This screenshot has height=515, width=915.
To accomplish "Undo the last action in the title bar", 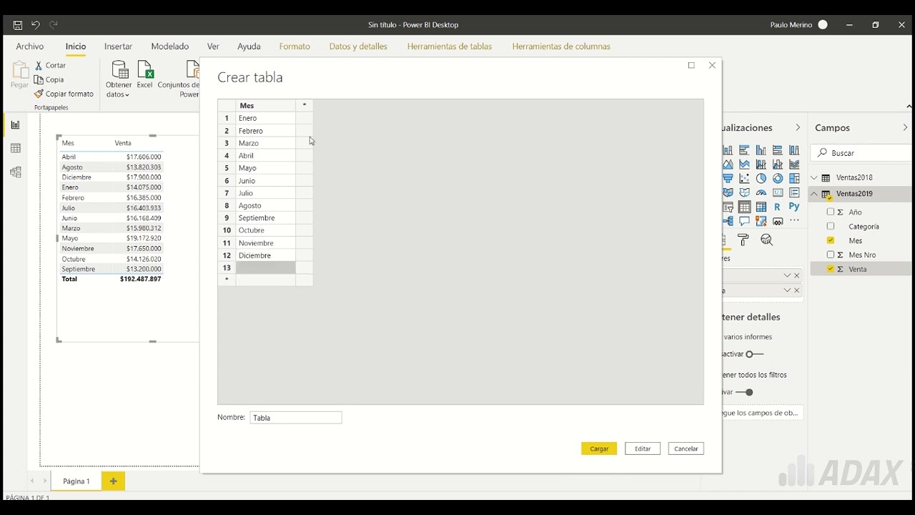I will (35, 25).
